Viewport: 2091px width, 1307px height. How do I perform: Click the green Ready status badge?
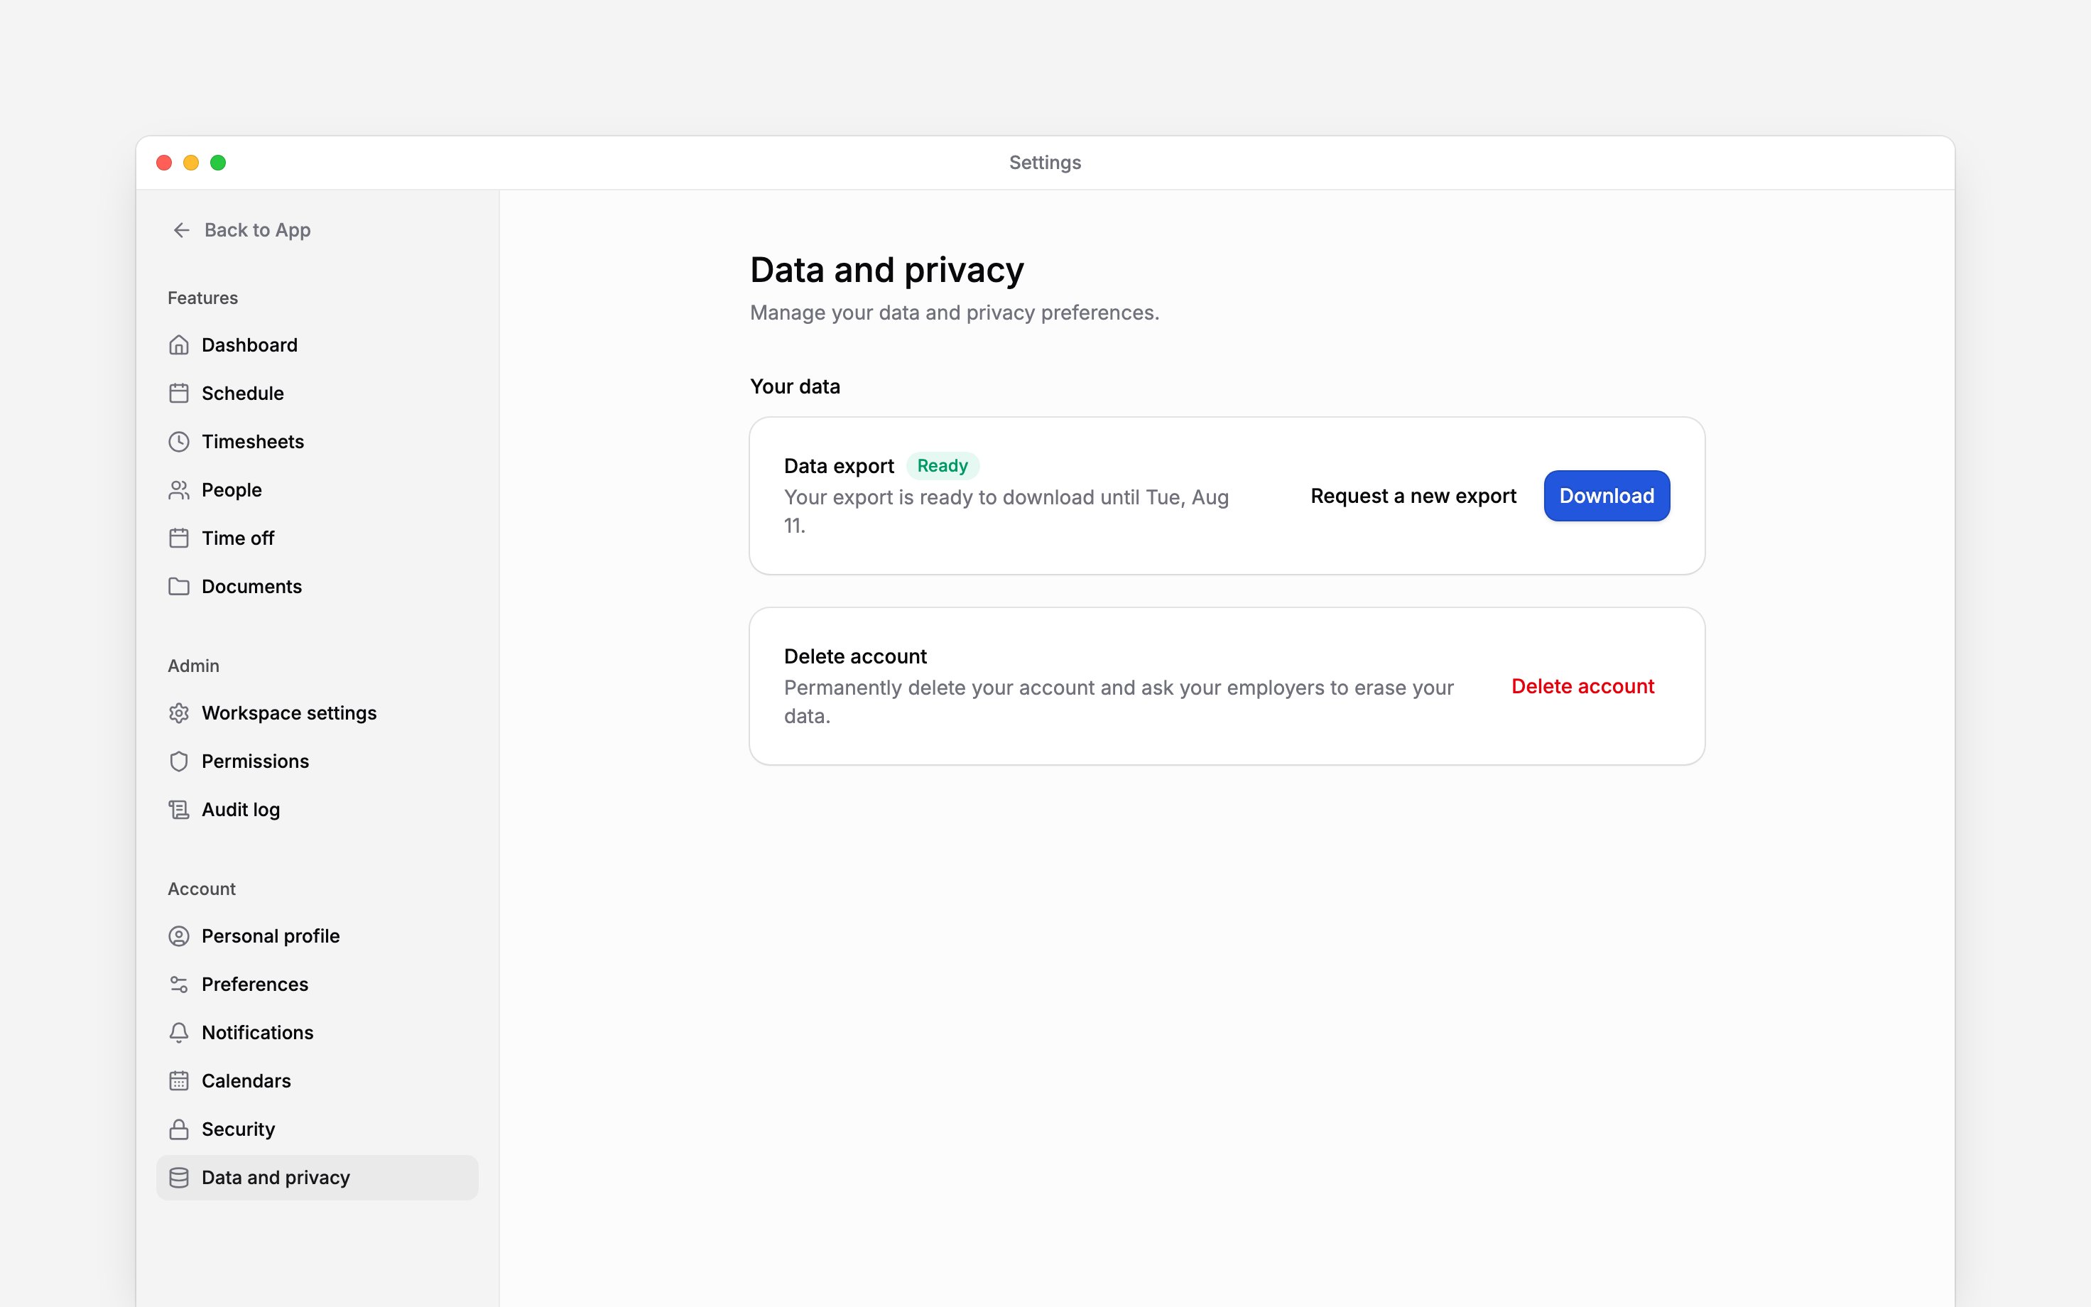pos(942,466)
